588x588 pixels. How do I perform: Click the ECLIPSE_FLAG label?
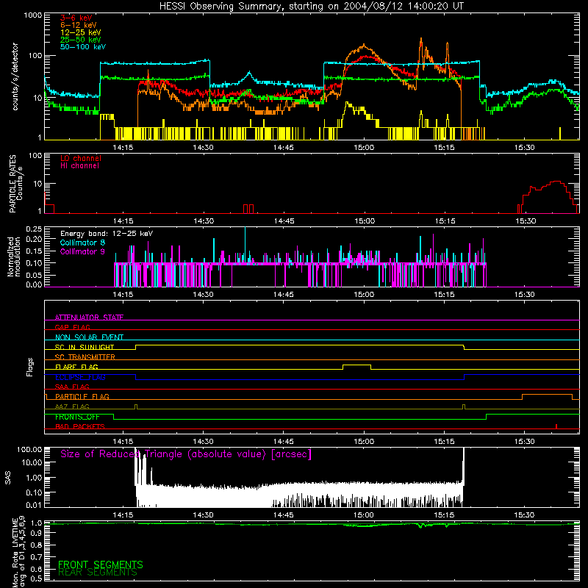click(80, 377)
